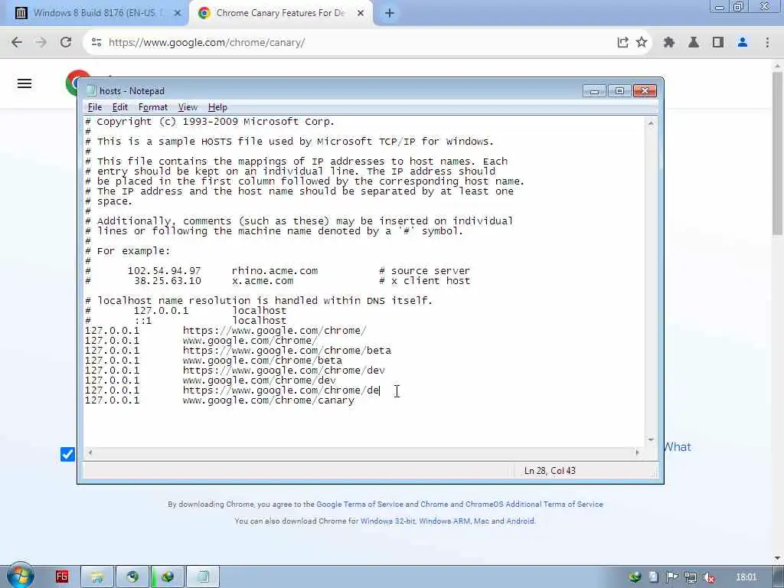Minimize the hosts Notepad window
The height and width of the screenshot is (588, 784).
coord(594,91)
